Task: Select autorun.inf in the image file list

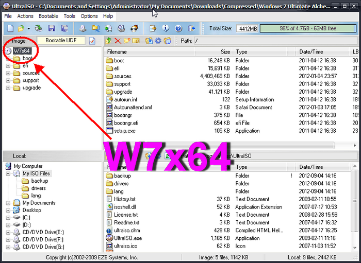Action: pos(126,99)
